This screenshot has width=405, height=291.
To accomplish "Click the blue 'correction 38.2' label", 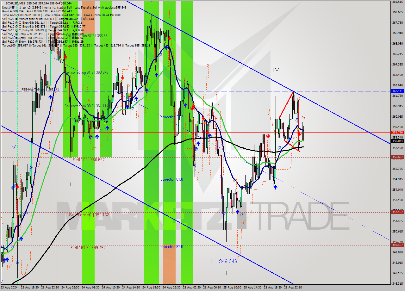I will coord(172,117).
